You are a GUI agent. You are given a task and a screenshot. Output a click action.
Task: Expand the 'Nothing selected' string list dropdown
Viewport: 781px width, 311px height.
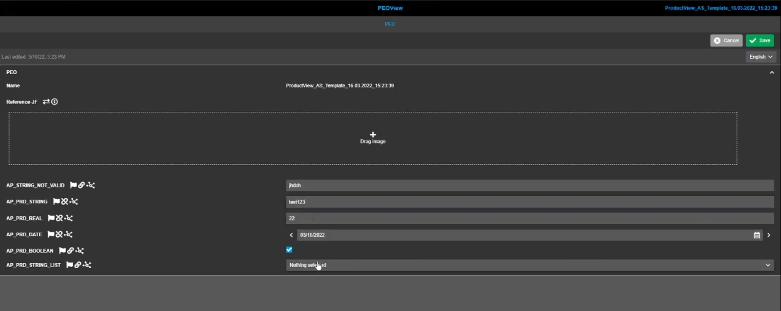click(x=529, y=265)
